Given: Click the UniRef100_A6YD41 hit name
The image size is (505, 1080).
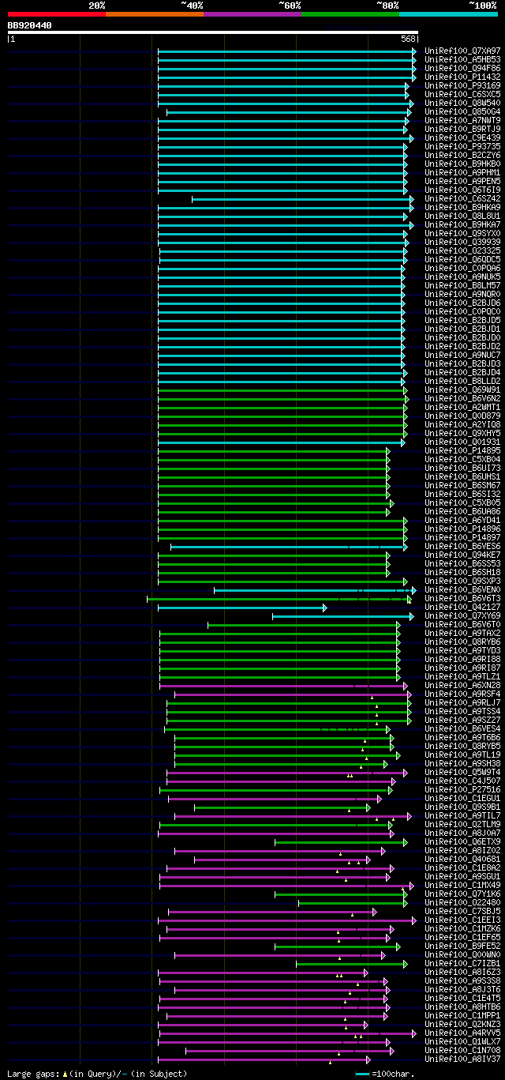Looking at the screenshot, I should (x=462, y=520).
